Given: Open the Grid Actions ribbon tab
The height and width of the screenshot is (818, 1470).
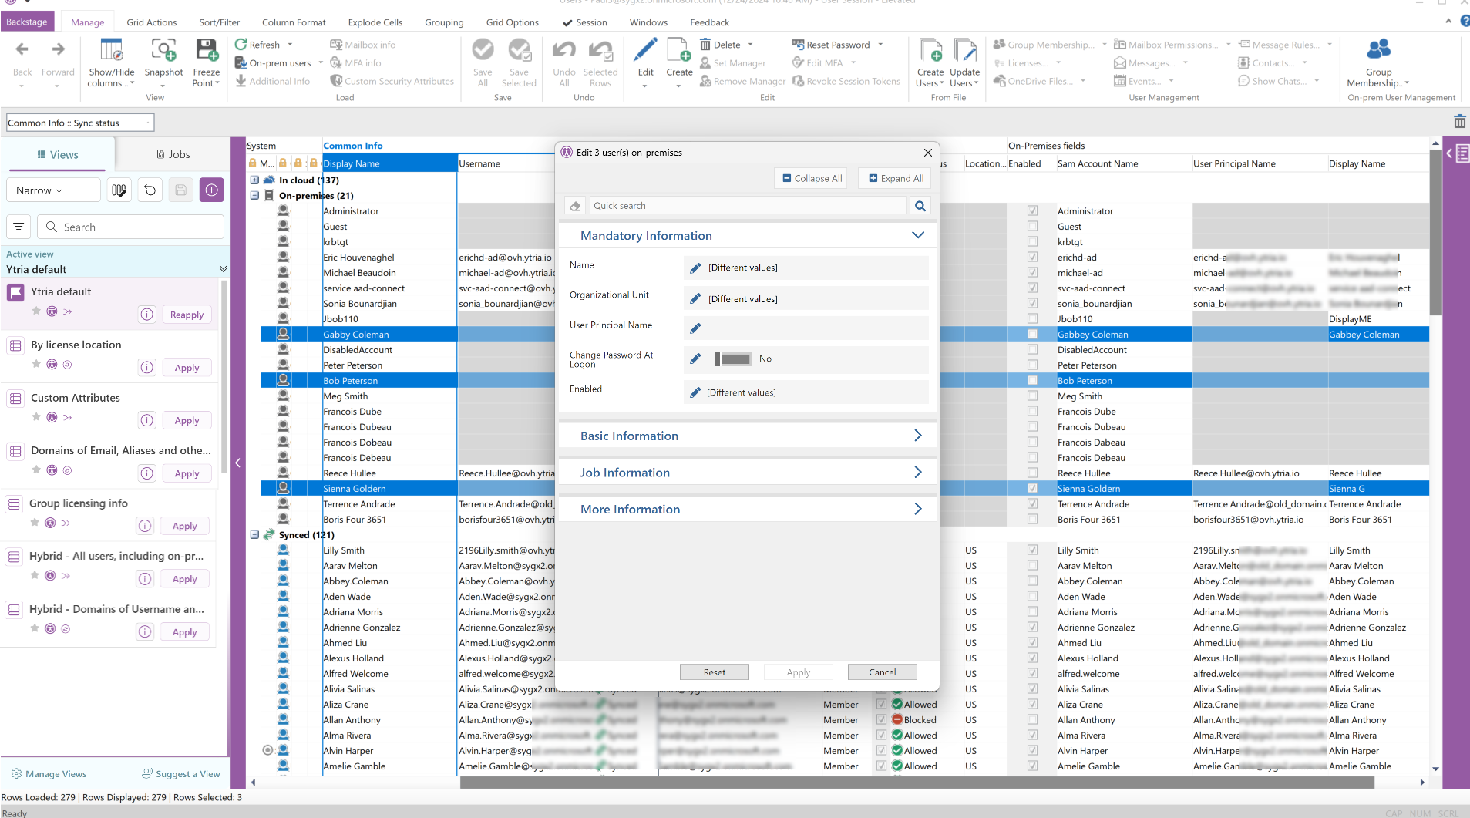Looking at the screenshot, I should point(151,22).
